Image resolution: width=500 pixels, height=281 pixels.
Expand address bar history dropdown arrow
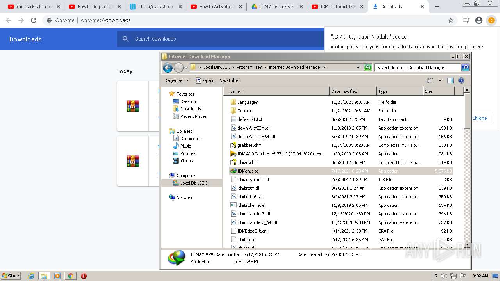pos(358,68)
